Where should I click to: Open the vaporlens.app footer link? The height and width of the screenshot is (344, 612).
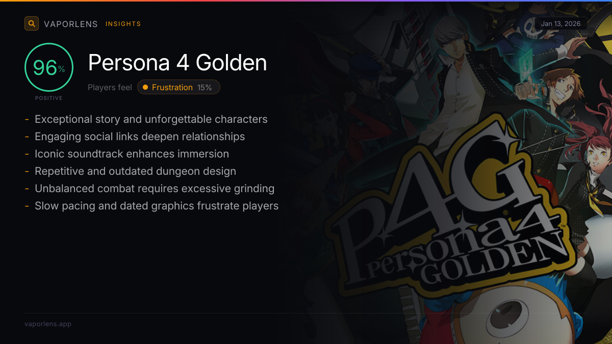pos(48,324)
